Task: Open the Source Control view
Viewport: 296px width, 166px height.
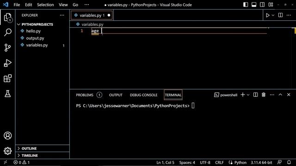Action: tap(7, 47)
